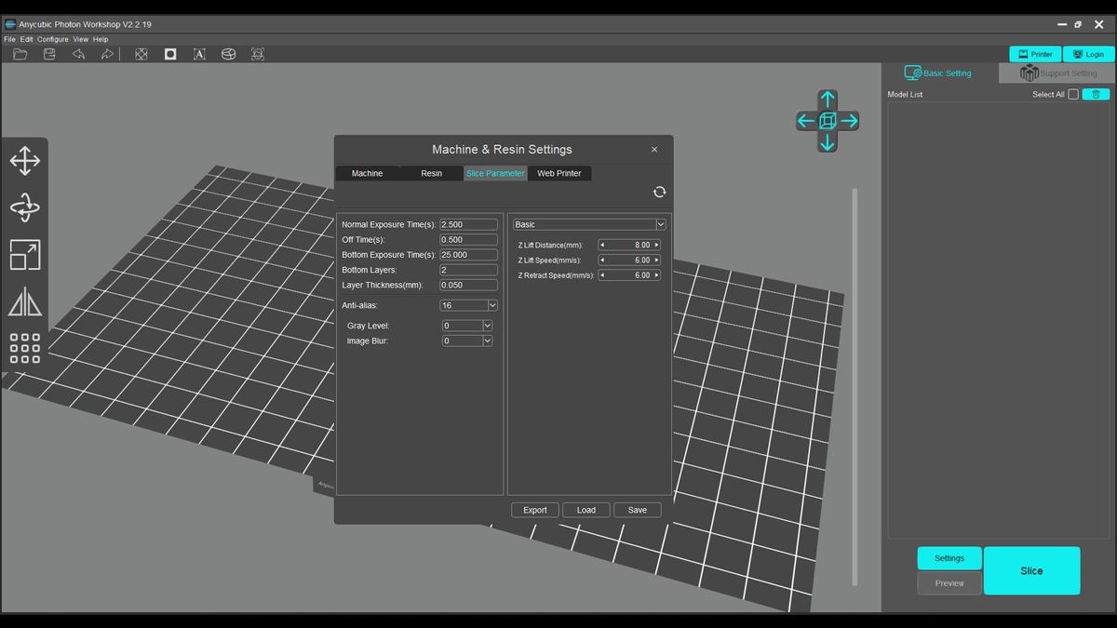Click the Login button
The width and height of the screenshot is (1117, 628).
click(1089, 54)
